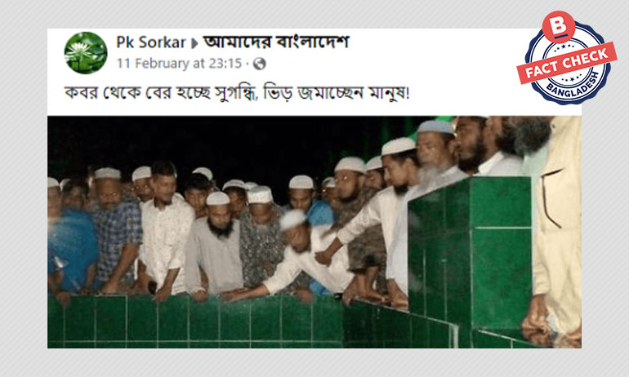Open the Pk Sorkar profile picture
This screenshot has height=377, width=629.
[86, 53]
